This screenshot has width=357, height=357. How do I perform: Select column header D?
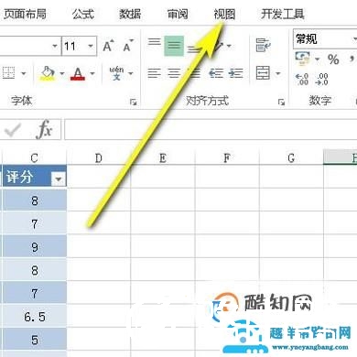pyautogui.click(x=98, y=157)
